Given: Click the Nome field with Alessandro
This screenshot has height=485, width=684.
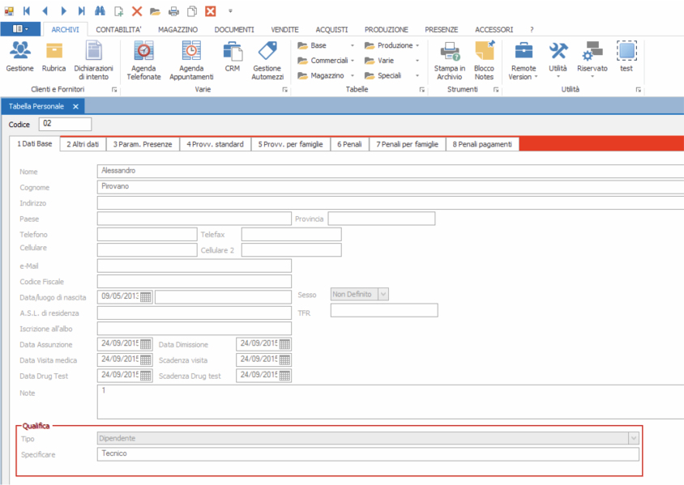Looking at the screenshot, I should pyautogui.click(x=391, y=171).
